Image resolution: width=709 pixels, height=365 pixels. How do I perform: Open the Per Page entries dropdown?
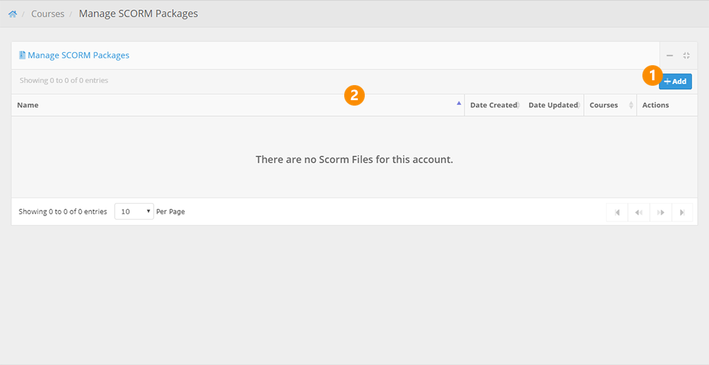pos(134,211)
